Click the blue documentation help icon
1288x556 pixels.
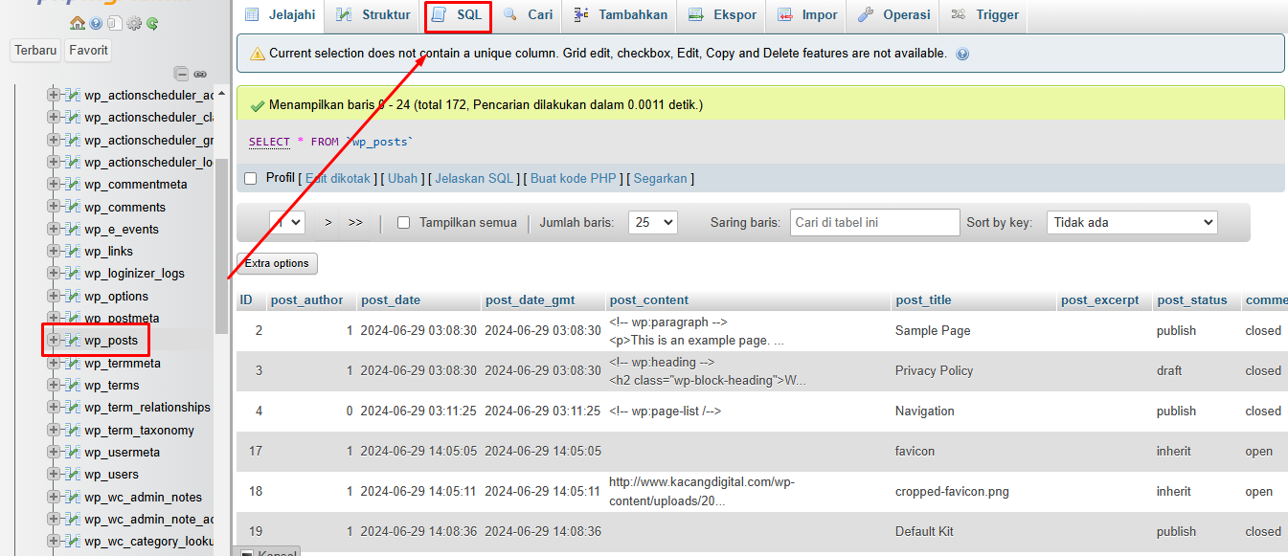[x=96, y=23]
